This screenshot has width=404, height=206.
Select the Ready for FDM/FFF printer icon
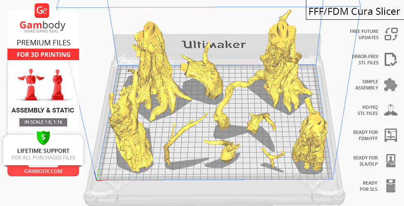pos(390,135)
